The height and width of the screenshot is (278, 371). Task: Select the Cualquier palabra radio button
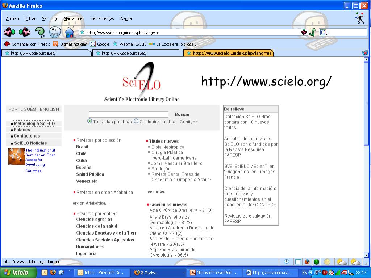tap(136, 121)
